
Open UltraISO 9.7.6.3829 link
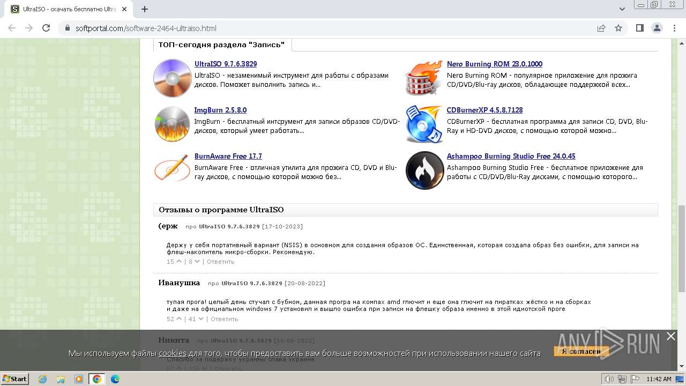coord(226,64)
